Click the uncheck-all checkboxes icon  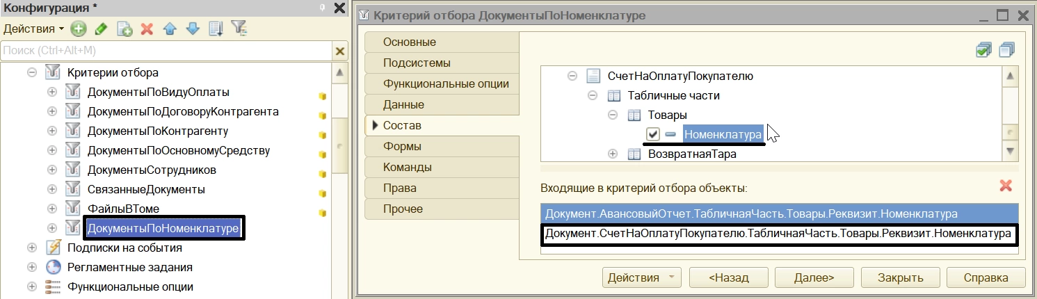[1007, 50]
